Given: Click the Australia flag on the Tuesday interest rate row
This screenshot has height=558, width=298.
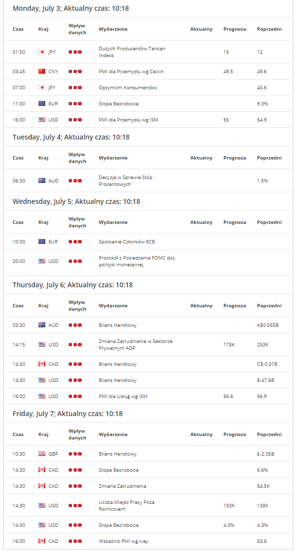Looking at the screenshot, I should coord(42,181).
